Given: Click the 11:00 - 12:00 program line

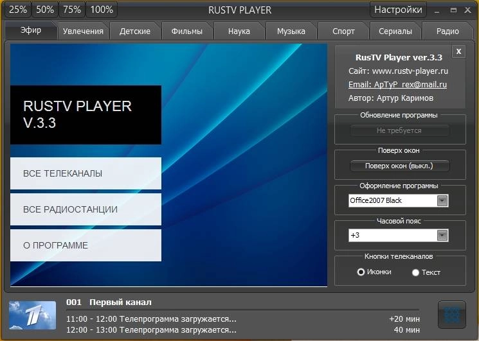Looking at the screenshot, I should [x=151, y=319].
